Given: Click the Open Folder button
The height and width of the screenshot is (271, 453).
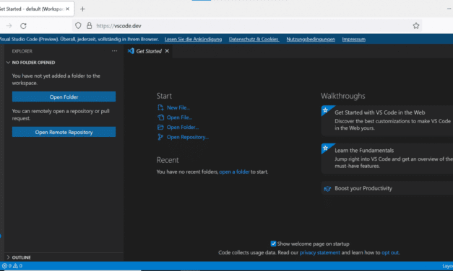Looking at the screenshot, I should (64, 97).
